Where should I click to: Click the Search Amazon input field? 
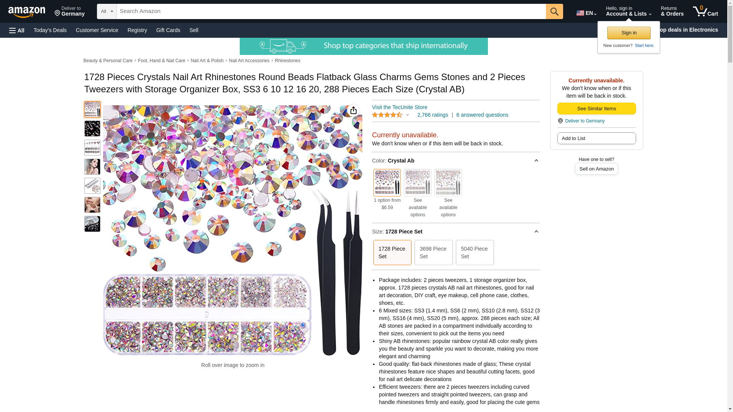click(x=331, y=11)
